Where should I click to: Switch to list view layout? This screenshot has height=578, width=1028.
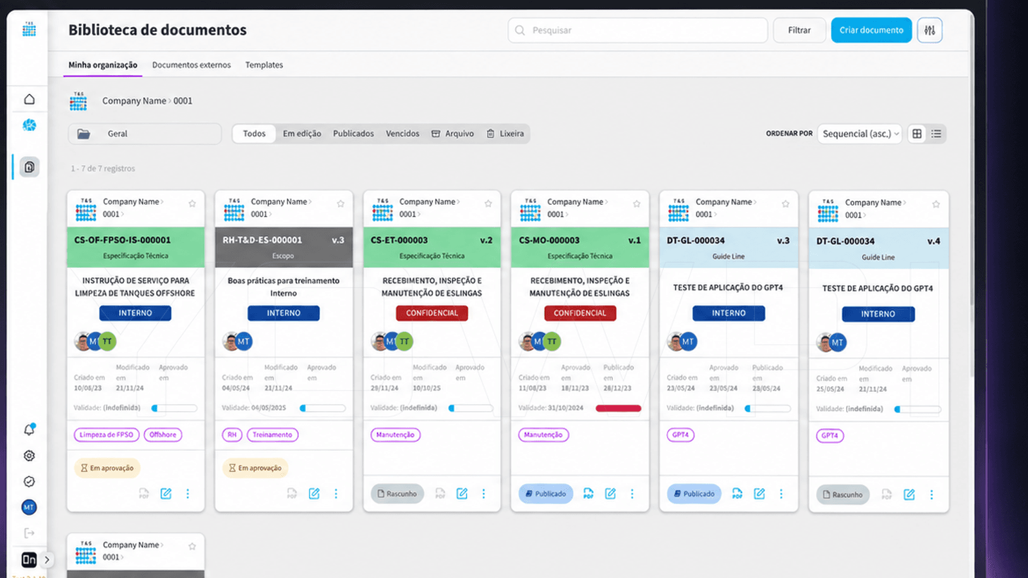pyautogui.click(x=936, y=134)
